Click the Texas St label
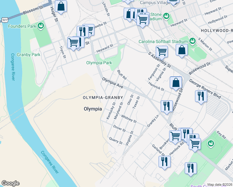Image resolution: width=233 pixels, height=187 pixels. pos(136,103)
